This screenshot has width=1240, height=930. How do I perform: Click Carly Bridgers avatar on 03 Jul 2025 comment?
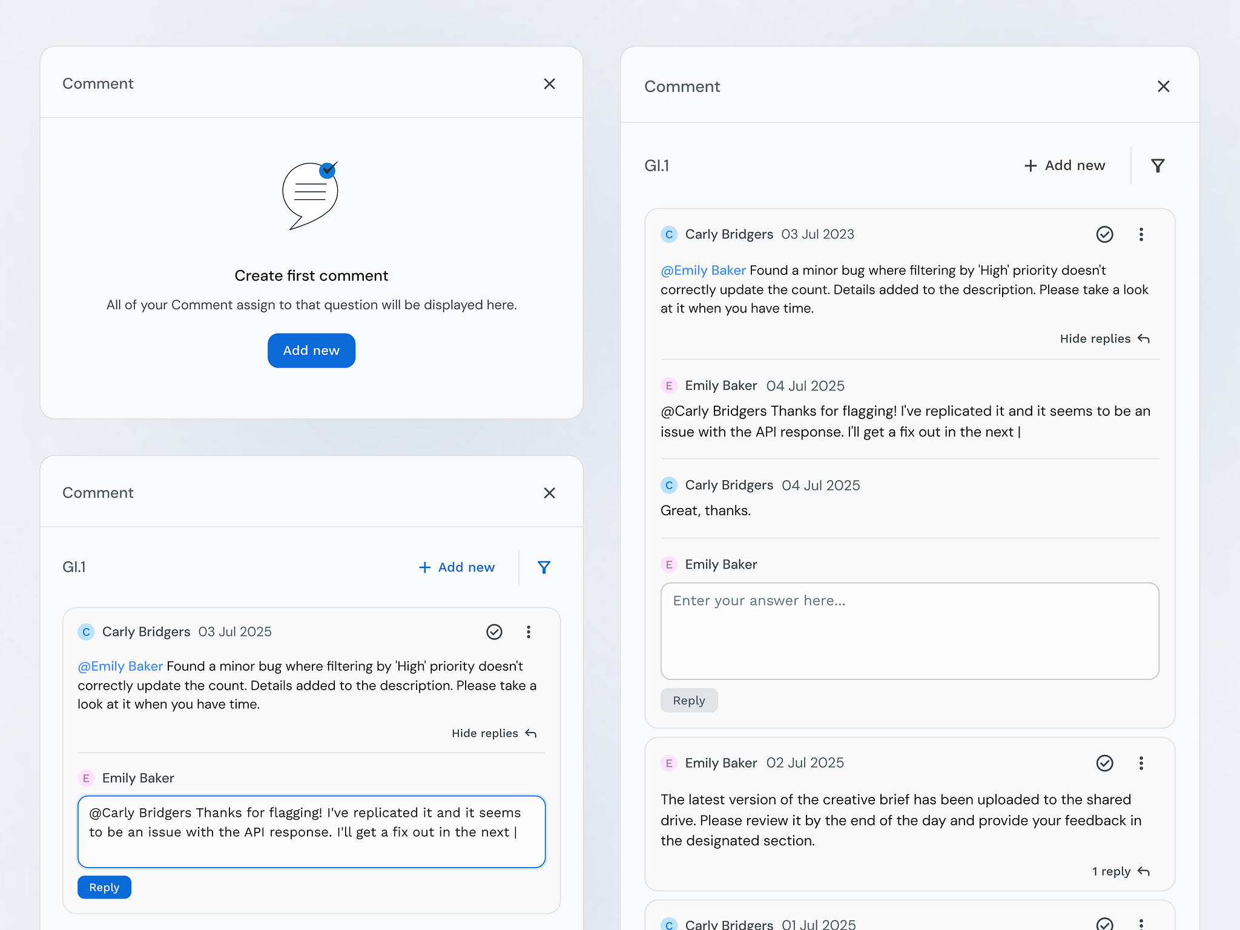coord(86,632)
